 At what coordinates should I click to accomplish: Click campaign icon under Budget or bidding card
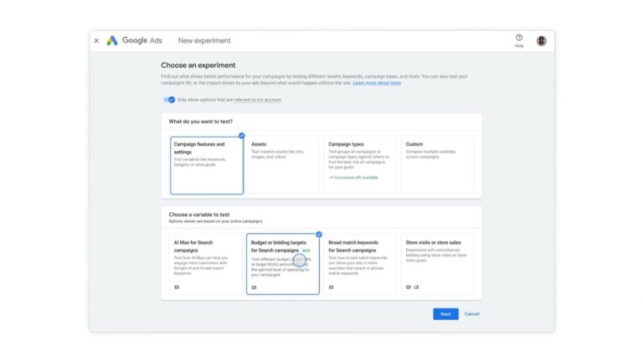[254, 287]
